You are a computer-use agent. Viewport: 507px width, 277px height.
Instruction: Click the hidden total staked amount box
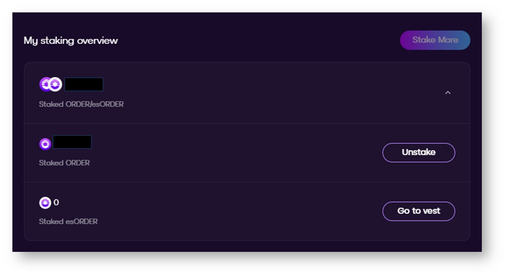tap(84, 84)
